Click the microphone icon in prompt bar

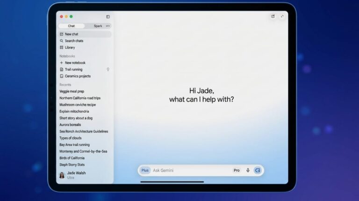[x=248, y=170]
